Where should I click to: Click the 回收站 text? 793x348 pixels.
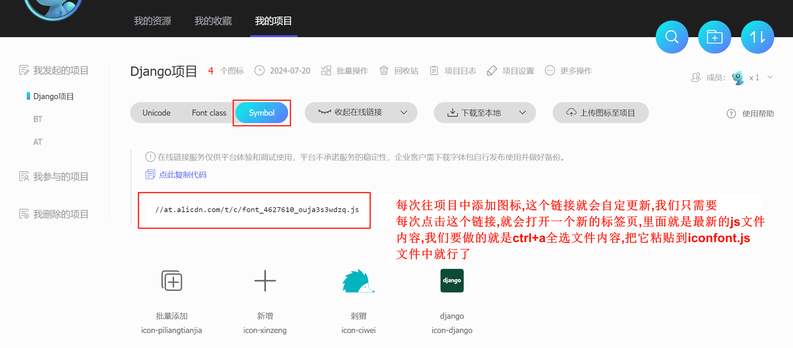click(x=406, y=71)
